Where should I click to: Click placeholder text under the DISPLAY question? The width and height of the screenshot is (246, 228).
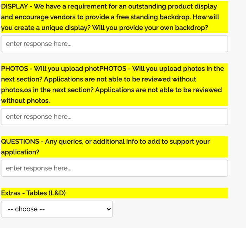[39, 44]
